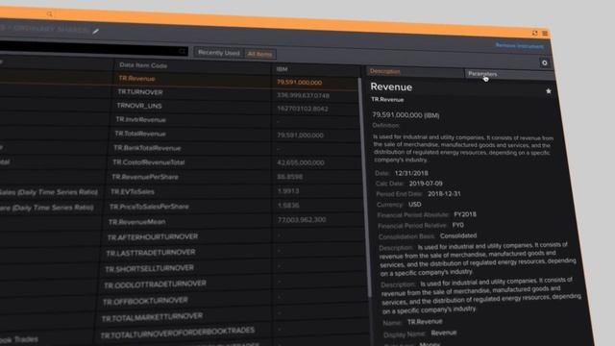Open the Description tab
Image resolution: width=615 pixels, height=346 pixels.
415,71
